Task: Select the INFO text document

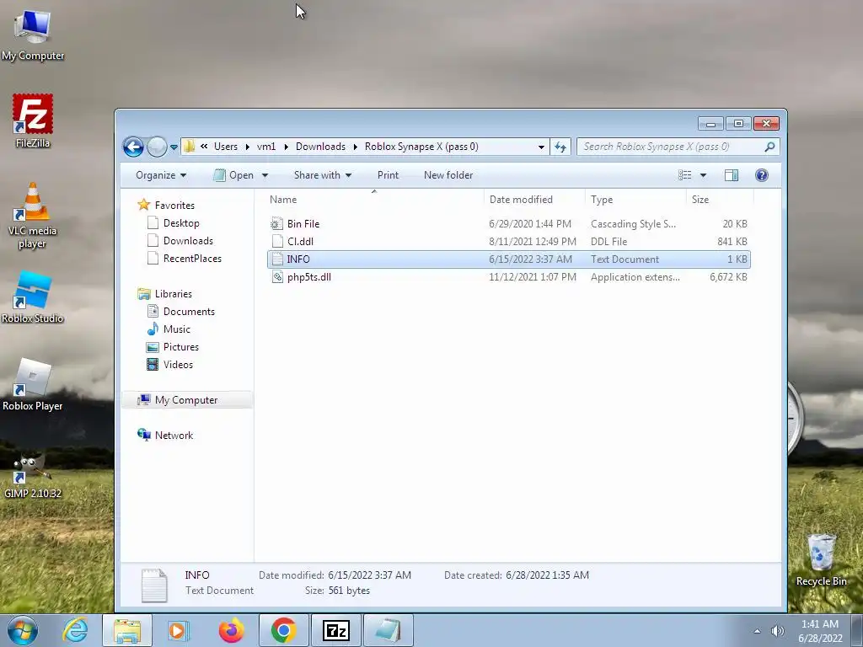Action: (x=509, y=259)
